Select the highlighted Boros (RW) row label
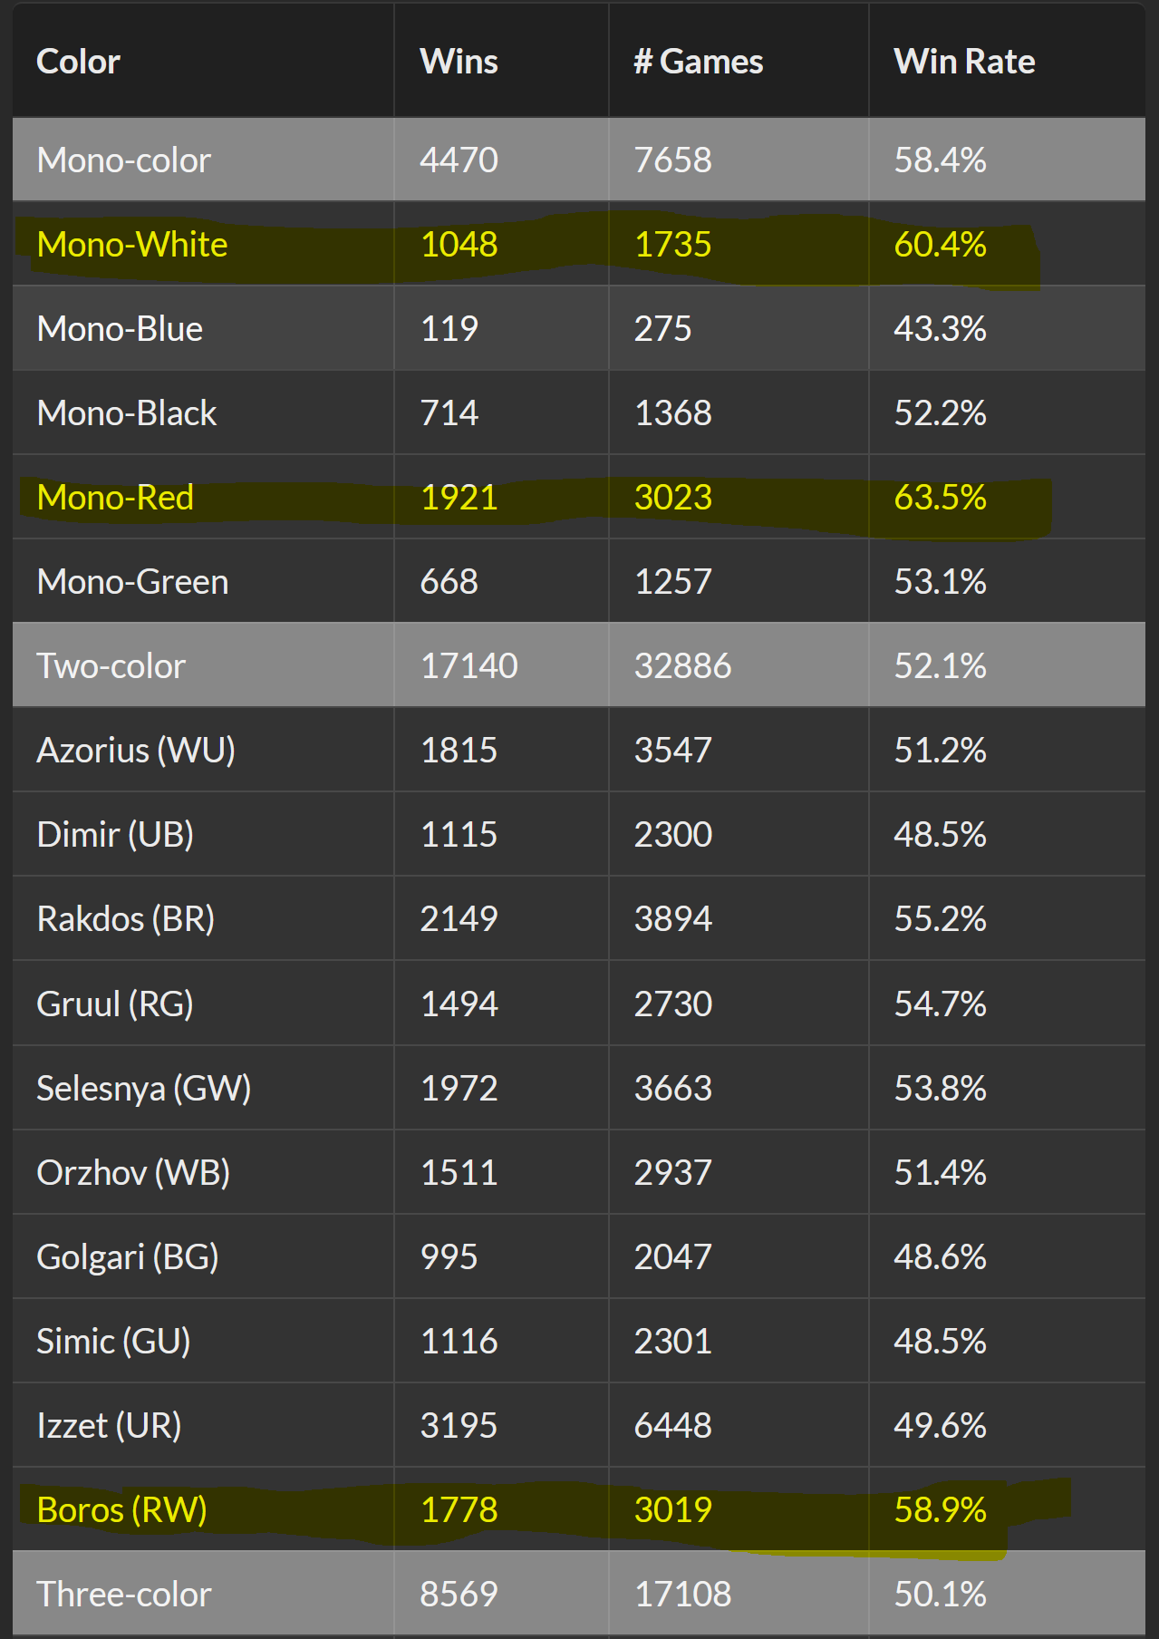This screenshot has width=1159, height=1639. 121,1510
